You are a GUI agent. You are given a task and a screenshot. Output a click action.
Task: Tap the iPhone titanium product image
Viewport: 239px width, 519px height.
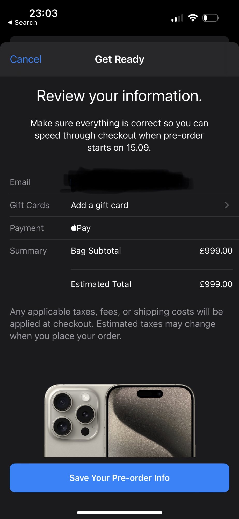(x=119, y=421)
